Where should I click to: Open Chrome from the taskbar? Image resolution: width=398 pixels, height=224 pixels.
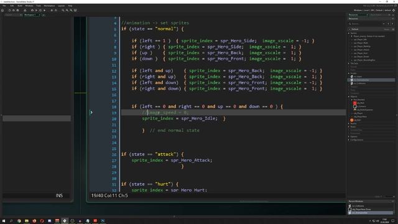click(x=19, y=221)
